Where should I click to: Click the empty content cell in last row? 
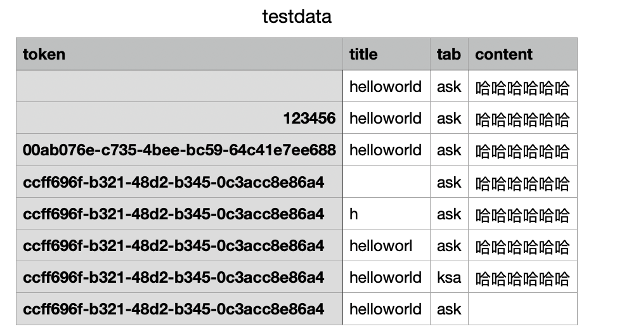[x=523, y=309]
